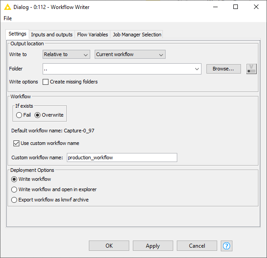Viewport: 267px width, 258px height.
Task: Select the Overwrite radio option
Action: [37, 115]
